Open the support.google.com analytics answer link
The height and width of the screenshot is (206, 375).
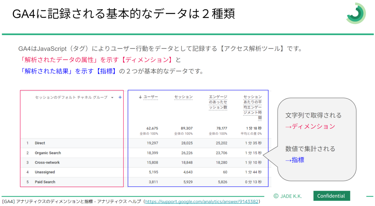pos(202,202)
